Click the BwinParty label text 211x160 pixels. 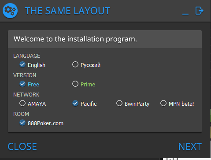[137, 104]
